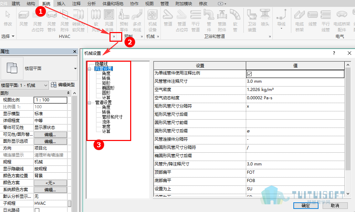Select the 卫浴装置 plumbing fixture tool

click(x=252, y=21)
